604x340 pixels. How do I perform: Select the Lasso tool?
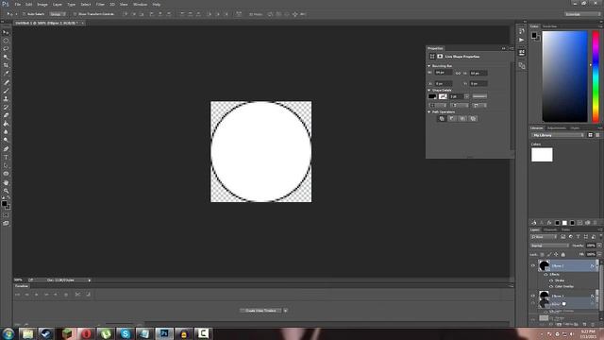[6, 49]
